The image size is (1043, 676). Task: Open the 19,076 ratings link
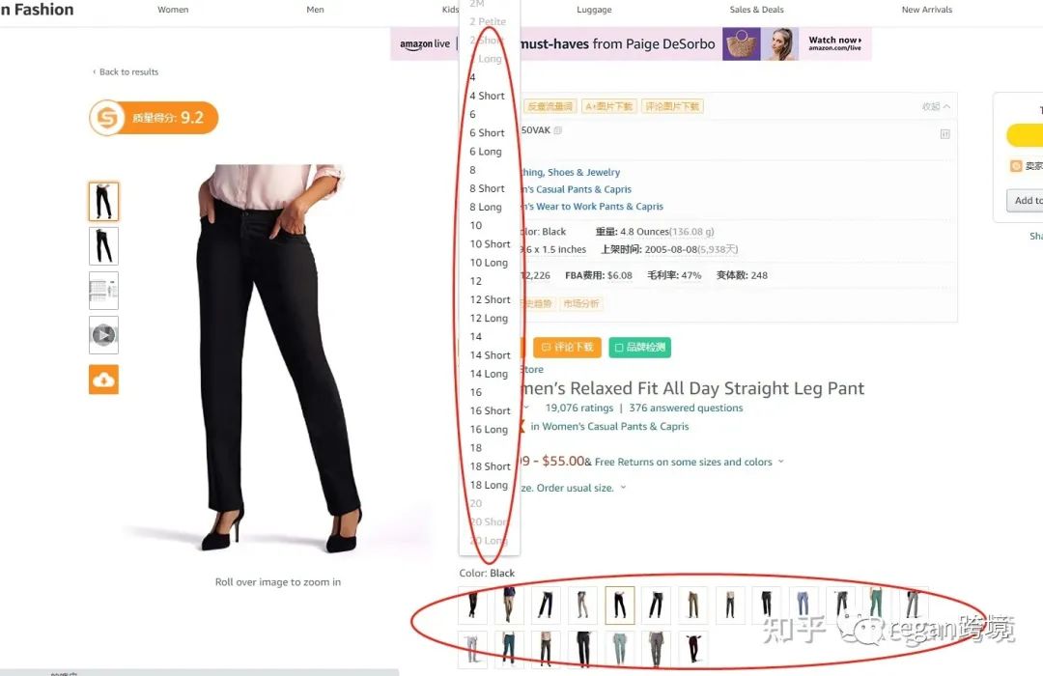tap(579, 408)
